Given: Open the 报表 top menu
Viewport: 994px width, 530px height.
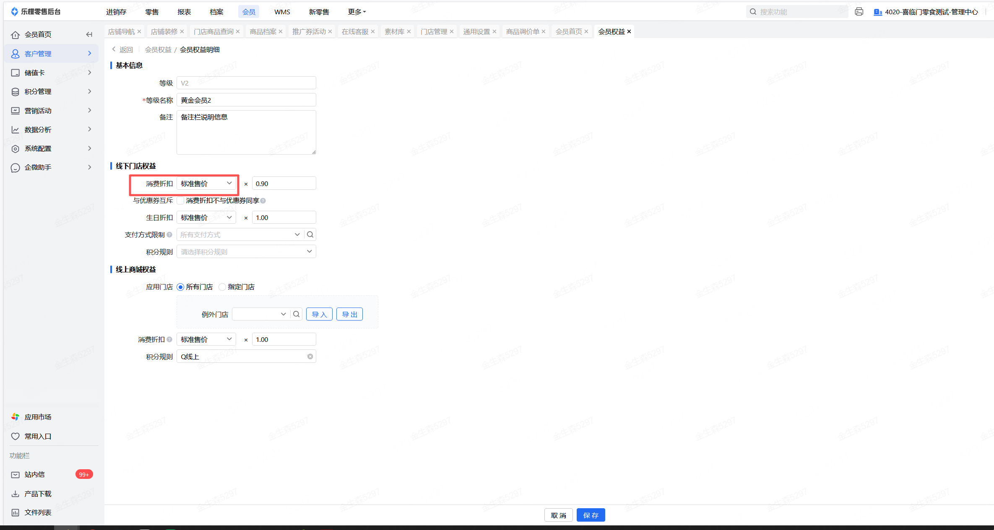Looking at the screenshot, I should pos(184,12).
